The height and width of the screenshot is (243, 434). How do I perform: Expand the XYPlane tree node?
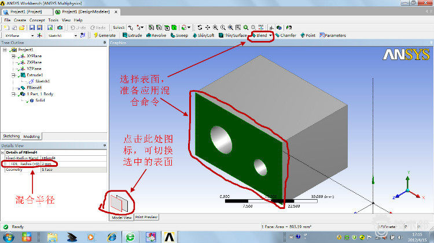(x=13, y=56)
